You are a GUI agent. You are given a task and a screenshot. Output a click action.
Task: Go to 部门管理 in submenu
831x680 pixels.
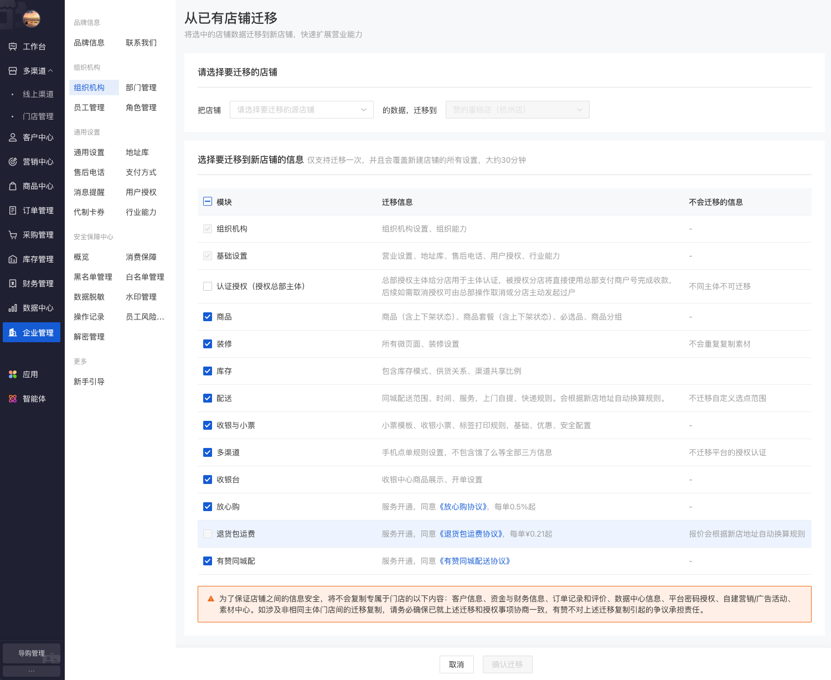point(141,87)
